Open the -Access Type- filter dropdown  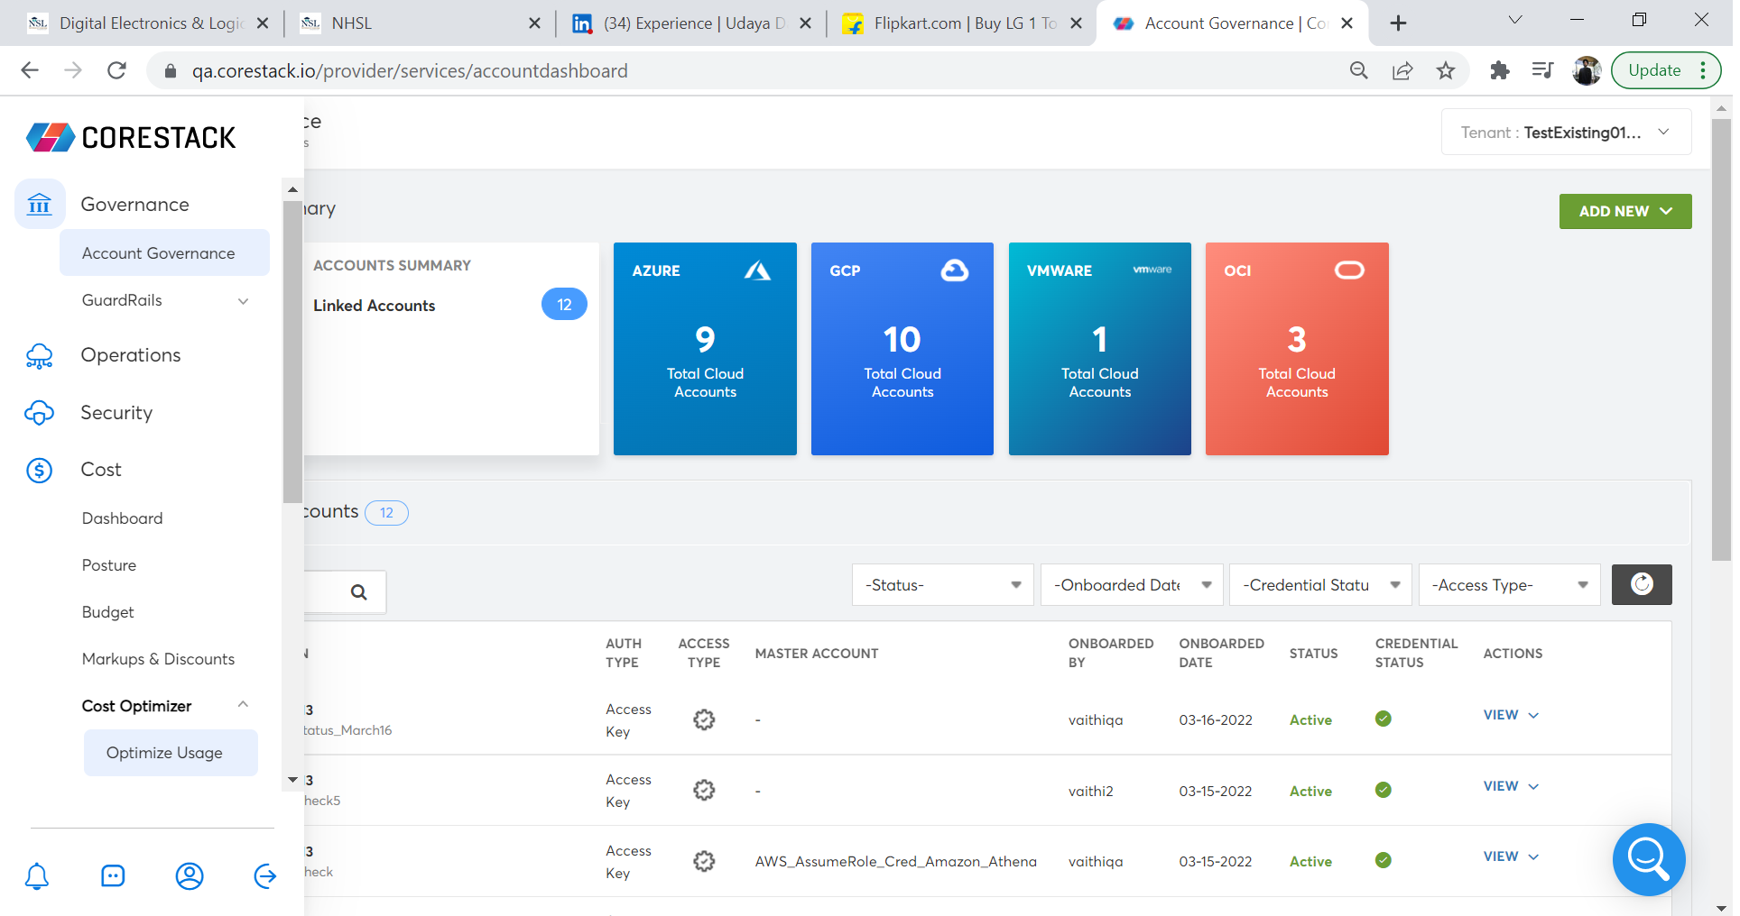(1509, 585)
